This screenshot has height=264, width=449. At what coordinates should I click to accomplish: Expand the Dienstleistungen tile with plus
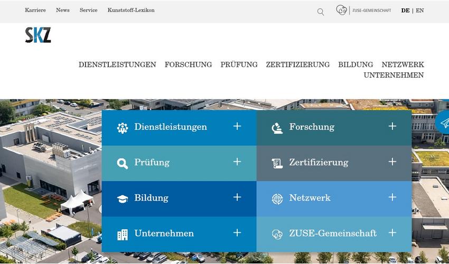pyautogui.click(x=237, y=126)
